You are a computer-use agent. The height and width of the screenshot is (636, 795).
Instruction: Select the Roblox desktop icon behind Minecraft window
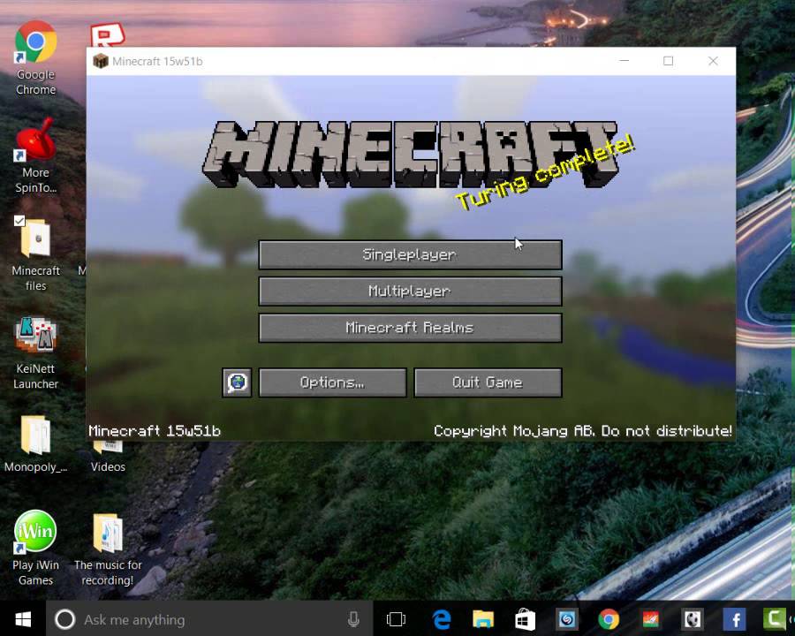point(108,34)
